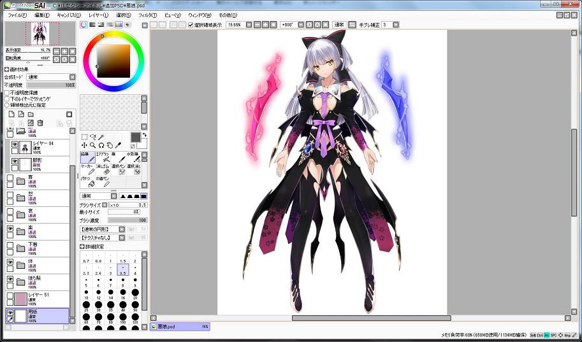This screenshot has width=582, height=342.
Task: Toggle the 選択領域表示 checkbox in the toolbar
Action: pos(191,25)
